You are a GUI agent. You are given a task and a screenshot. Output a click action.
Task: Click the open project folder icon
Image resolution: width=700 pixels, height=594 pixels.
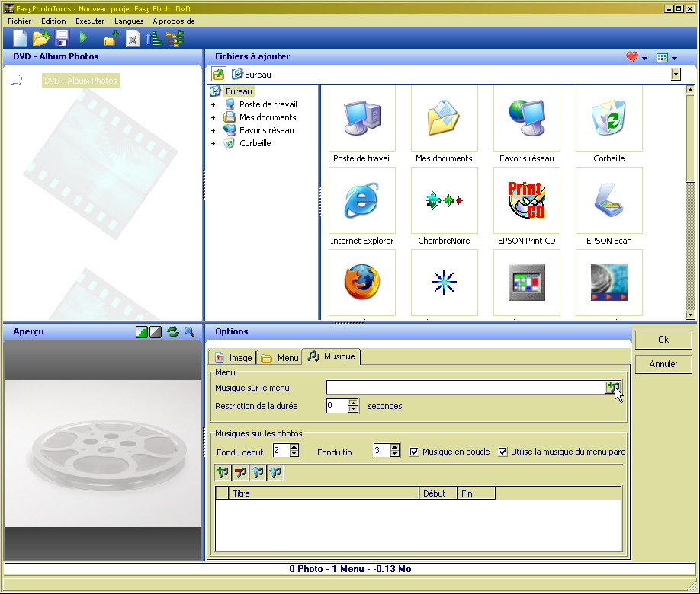[40, 38]
